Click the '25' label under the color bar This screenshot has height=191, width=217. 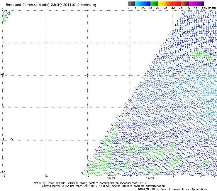(165, 8)
